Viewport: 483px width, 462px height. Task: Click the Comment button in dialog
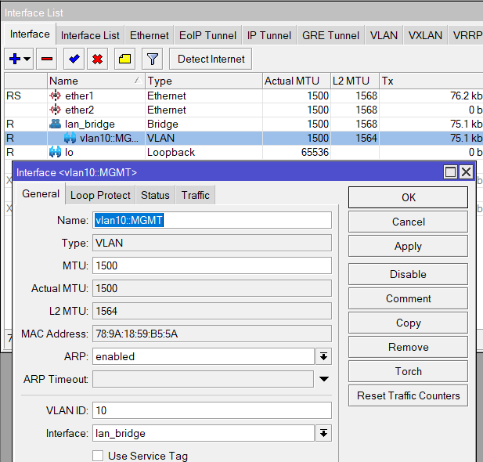pos(408,298)
